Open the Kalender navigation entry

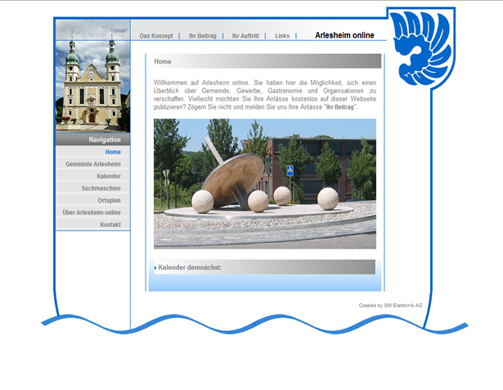coord(109,177)
